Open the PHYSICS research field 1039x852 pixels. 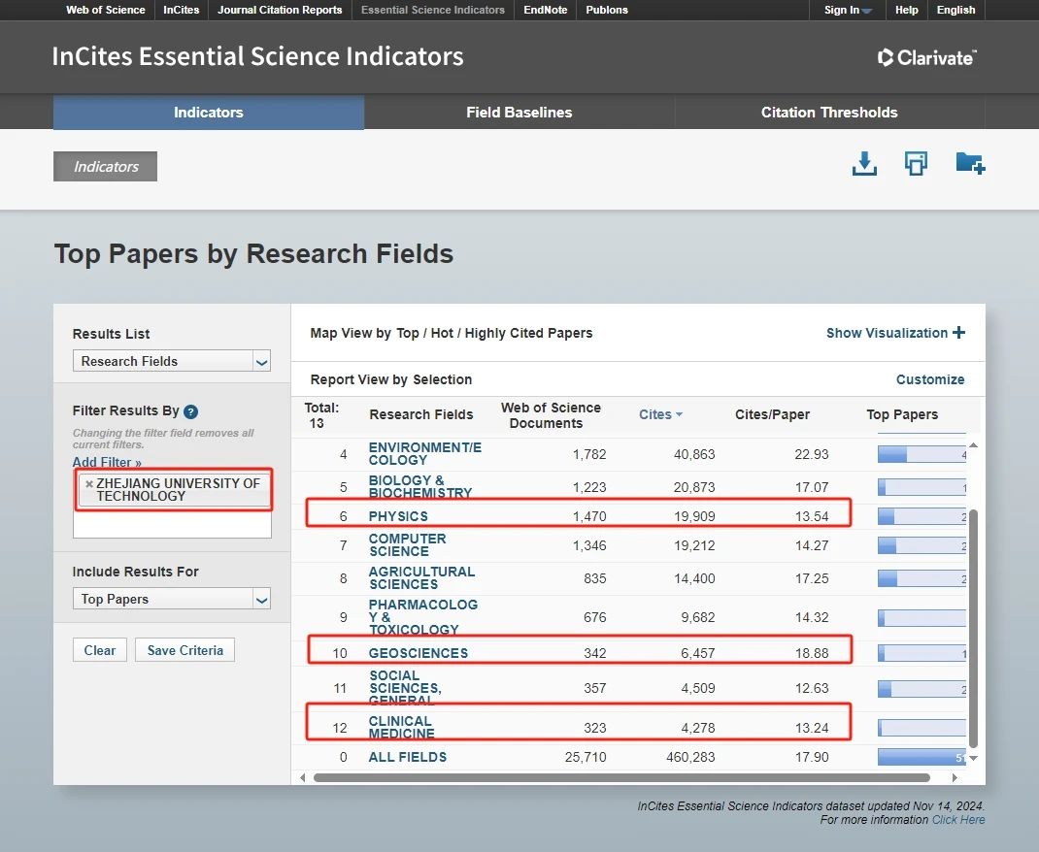tap(398, 516)
